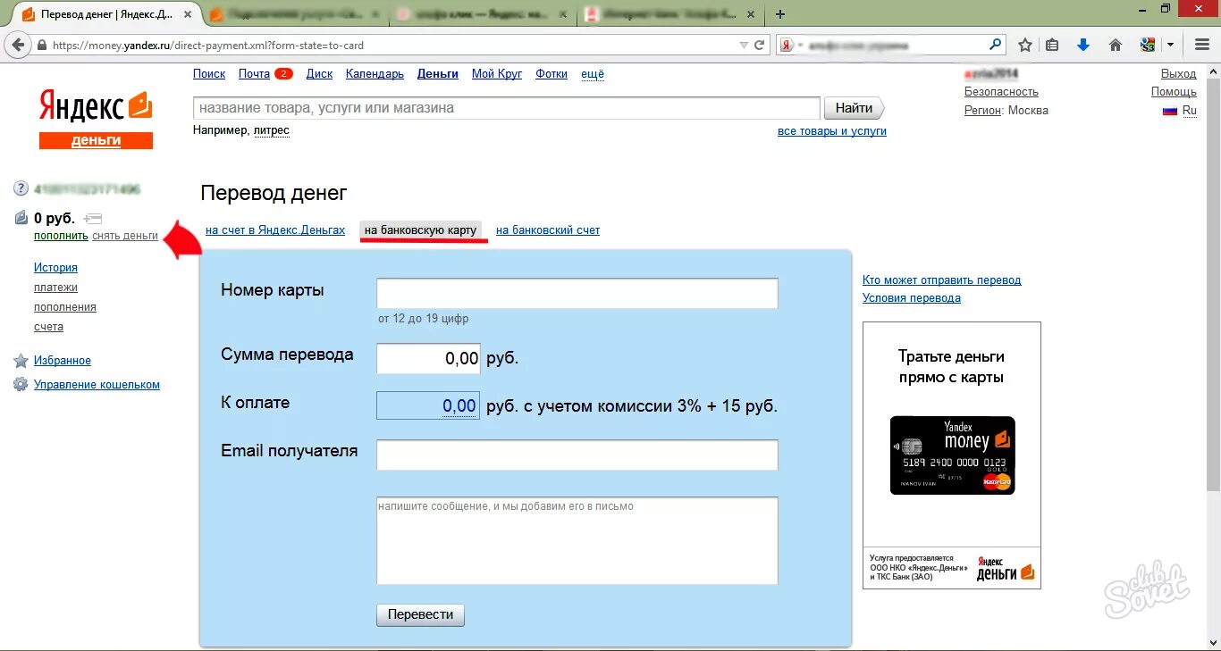
Task: Click the card icon next to balance
Action: click(x=93, y=218)
